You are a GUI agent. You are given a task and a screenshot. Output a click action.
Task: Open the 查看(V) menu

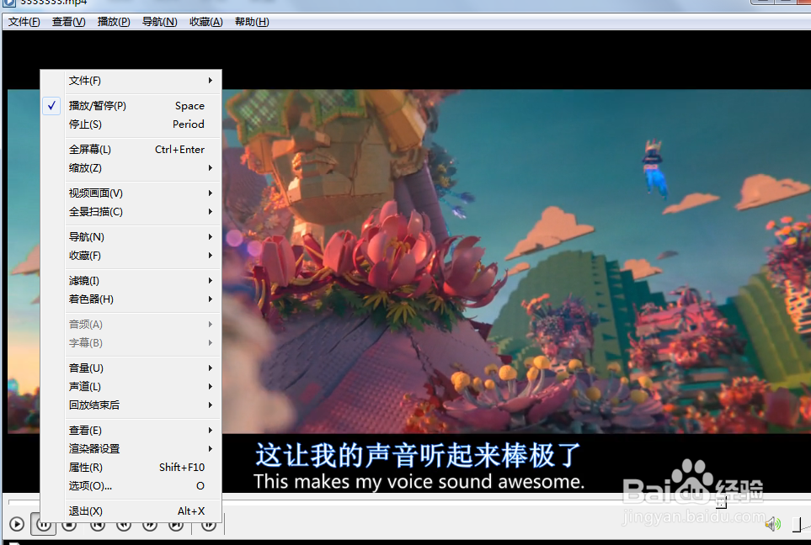pos(68,21)
